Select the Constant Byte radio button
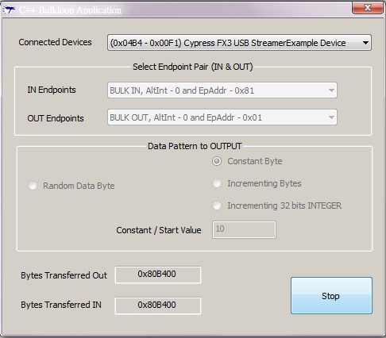The width and height of the screenshot is (386, 338). coord(217,161)
